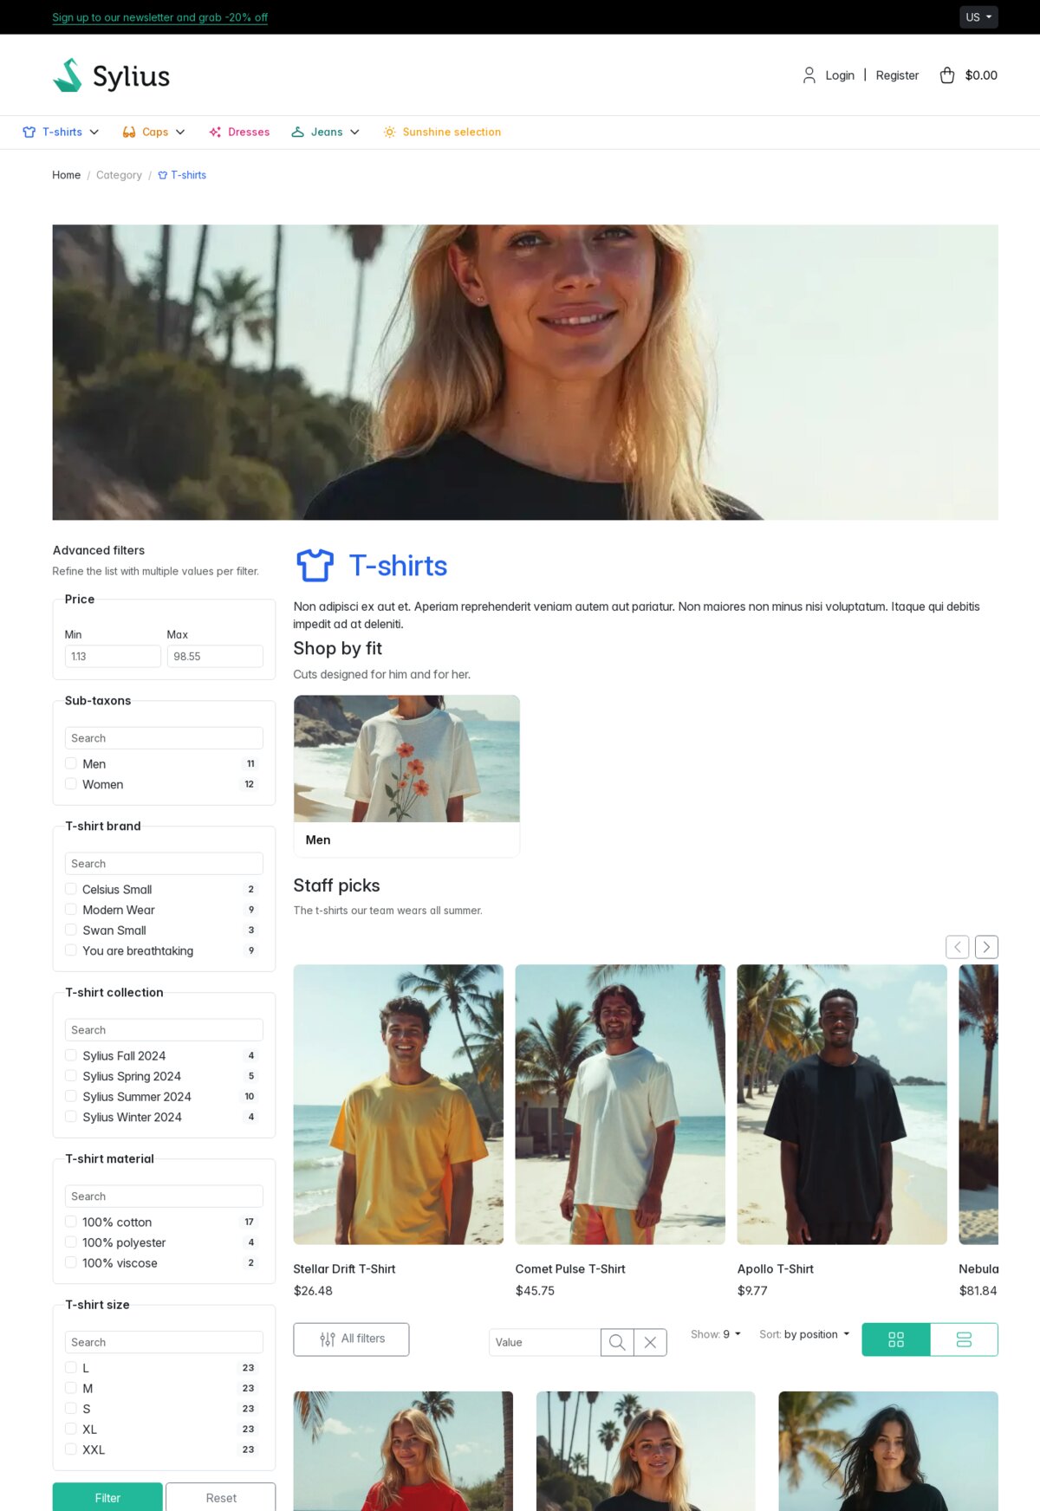The image size is (1040, 1511).
Task: Open the Login link
Action: point(840,75)
